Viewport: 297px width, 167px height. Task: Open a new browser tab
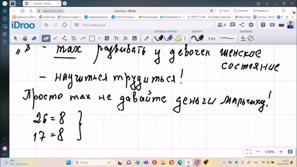pos(65,3)
